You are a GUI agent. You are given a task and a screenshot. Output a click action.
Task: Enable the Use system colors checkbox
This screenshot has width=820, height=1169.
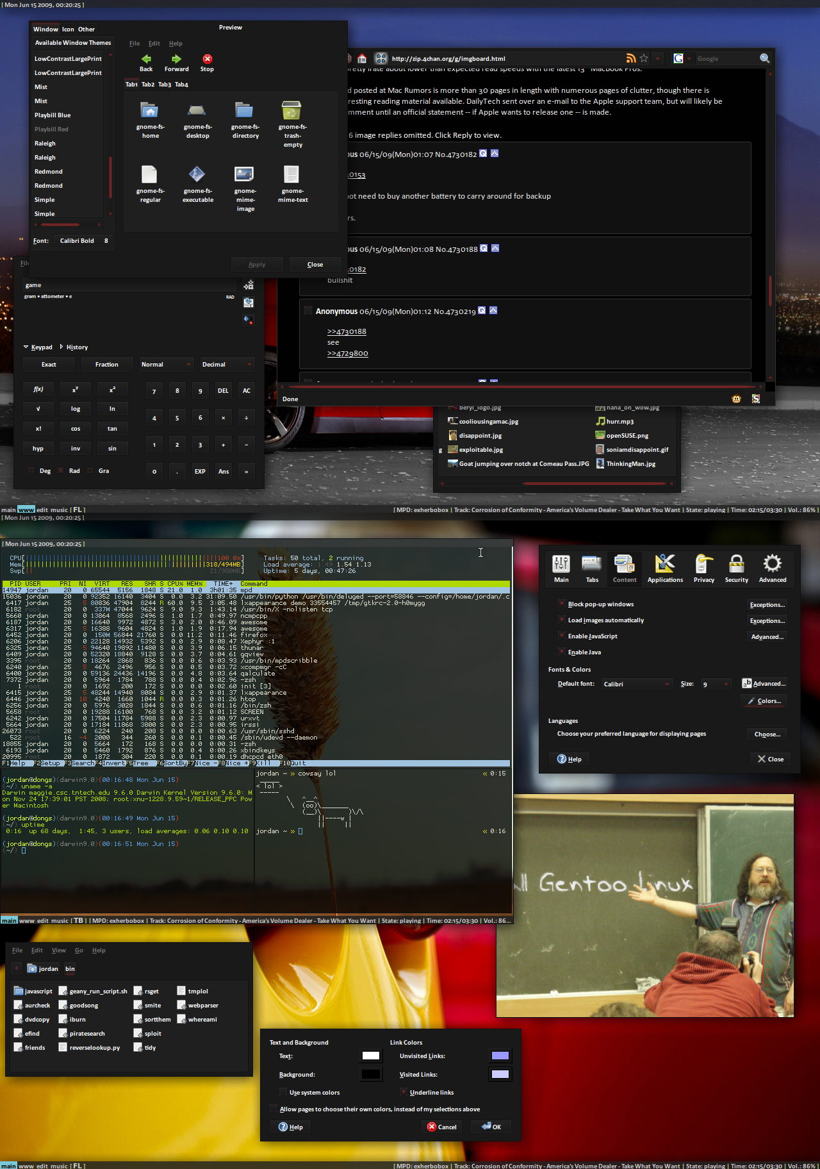click(x=283, y=1092)
